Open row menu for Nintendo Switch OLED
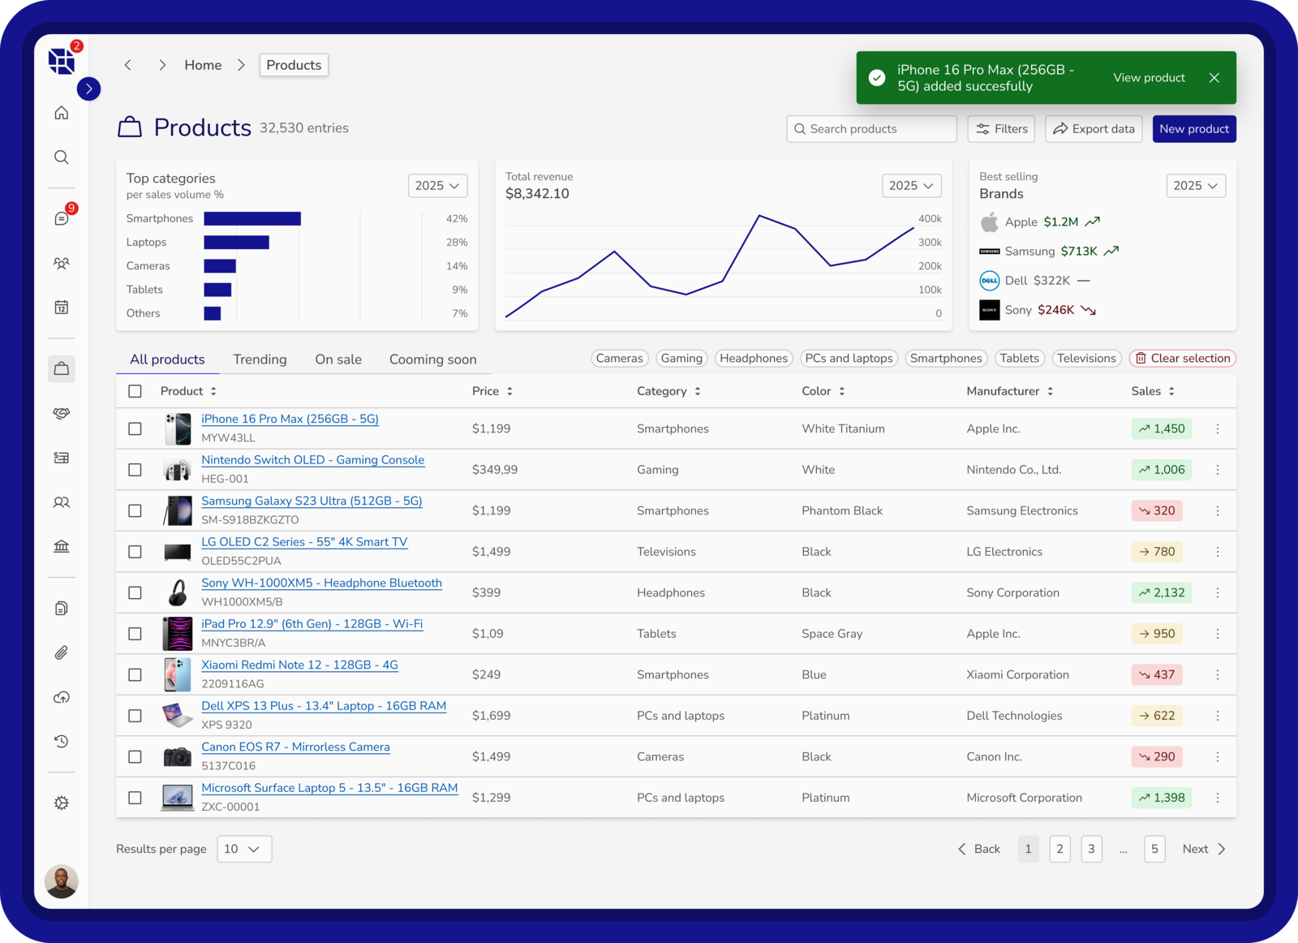The height and width of the screenshot is (943, 1298). (x=1218, y=470)
